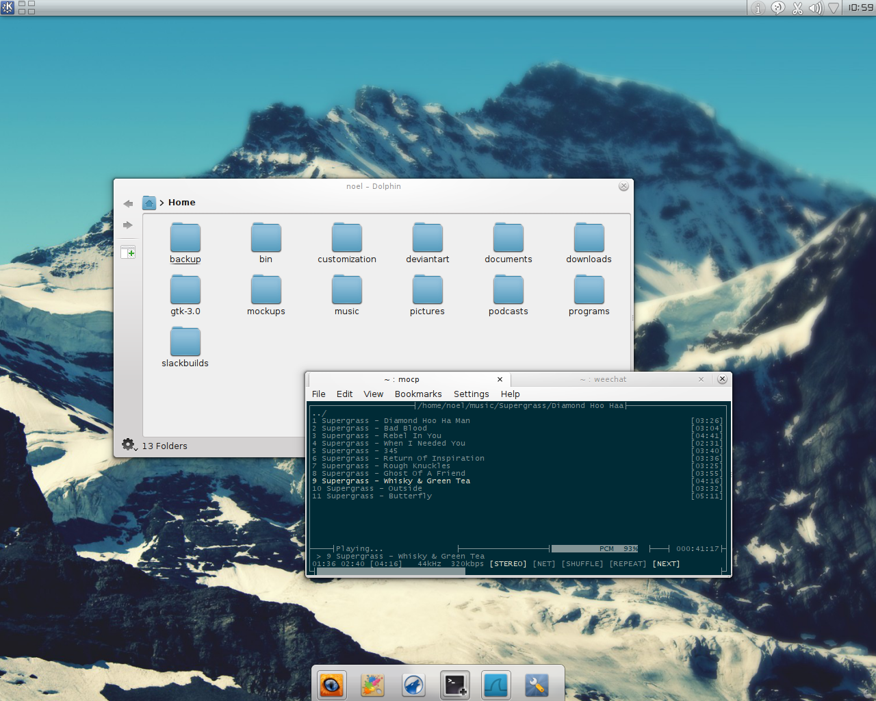Select track 'When I Needed You'
The width and height of the screenshot is (876, 701).
pos(517,444)
